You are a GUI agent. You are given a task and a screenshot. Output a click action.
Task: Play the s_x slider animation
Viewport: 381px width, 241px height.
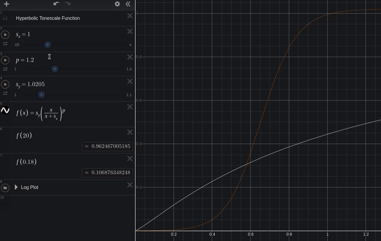pos(6,35)
